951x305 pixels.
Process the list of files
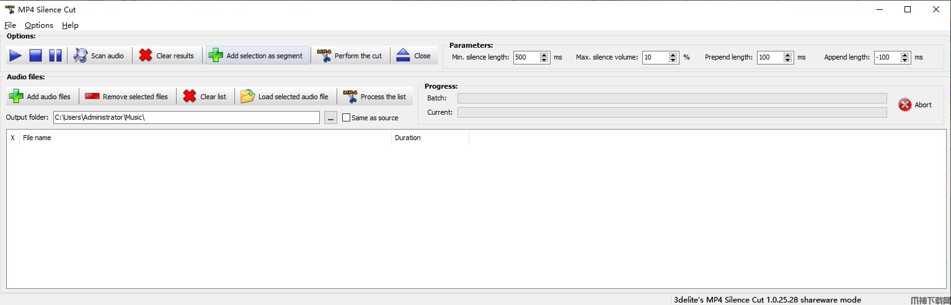[375, 97]
